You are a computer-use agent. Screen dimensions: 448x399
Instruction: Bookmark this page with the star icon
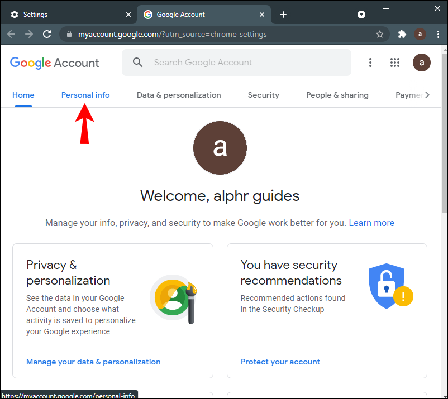pyautogui.click(x=380, y=34)
